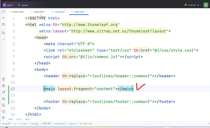Click webapp in the navigation bar
This screenshot has width=210, height=128.
[x=35, y=124]
